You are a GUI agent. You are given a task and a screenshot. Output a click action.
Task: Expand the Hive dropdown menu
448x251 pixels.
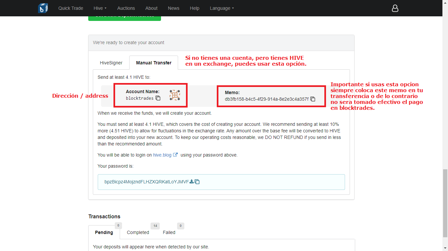point(101,8)
